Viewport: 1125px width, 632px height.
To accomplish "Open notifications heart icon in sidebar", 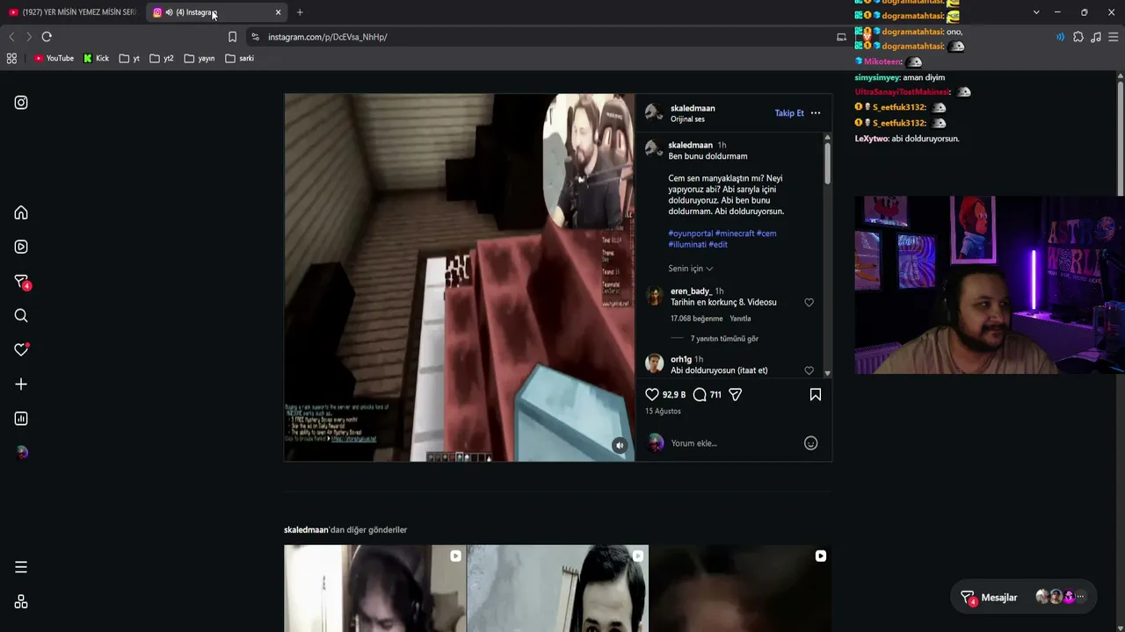I will (x=21, y=349).
